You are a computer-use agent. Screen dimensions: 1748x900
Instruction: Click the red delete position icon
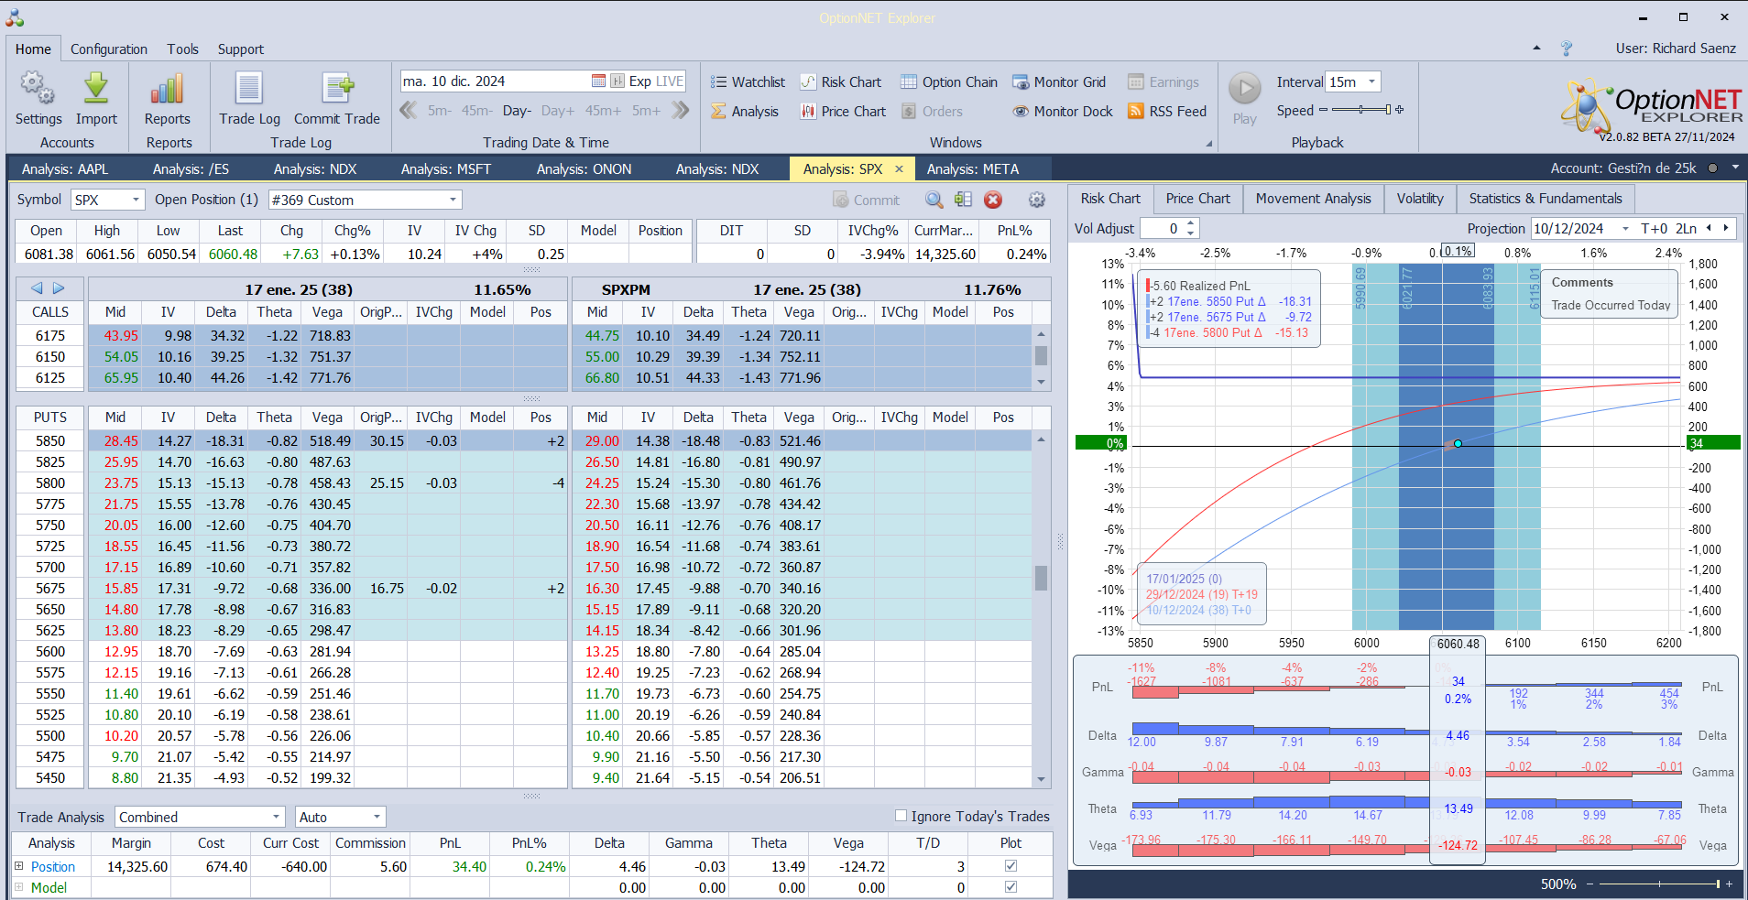pos(993,200)
